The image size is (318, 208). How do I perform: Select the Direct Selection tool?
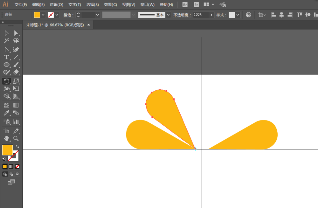coord(16,33)
